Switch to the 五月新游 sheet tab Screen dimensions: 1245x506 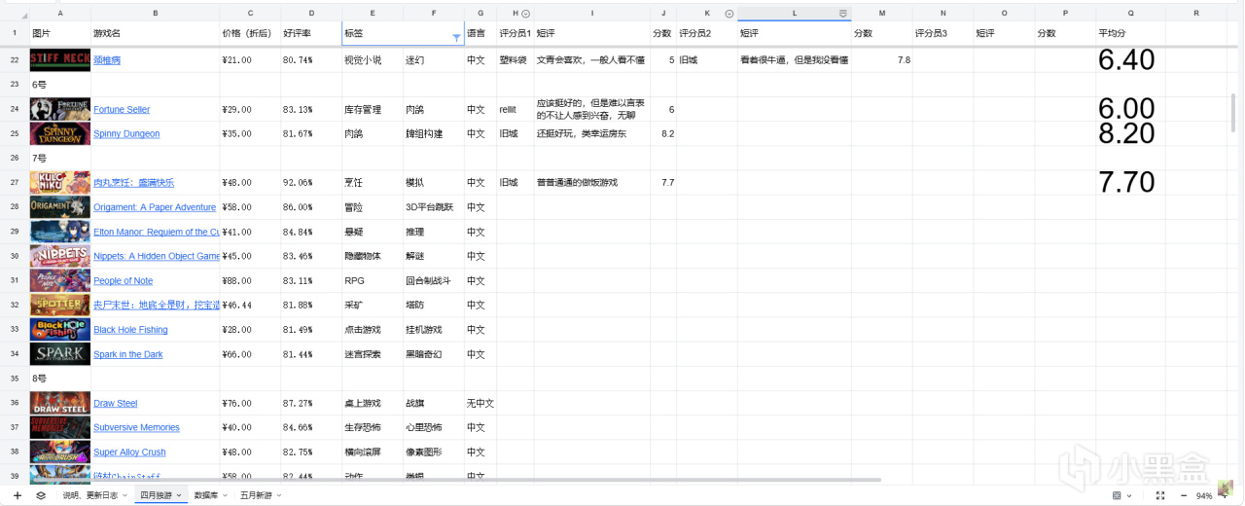(x=257, y=495)
